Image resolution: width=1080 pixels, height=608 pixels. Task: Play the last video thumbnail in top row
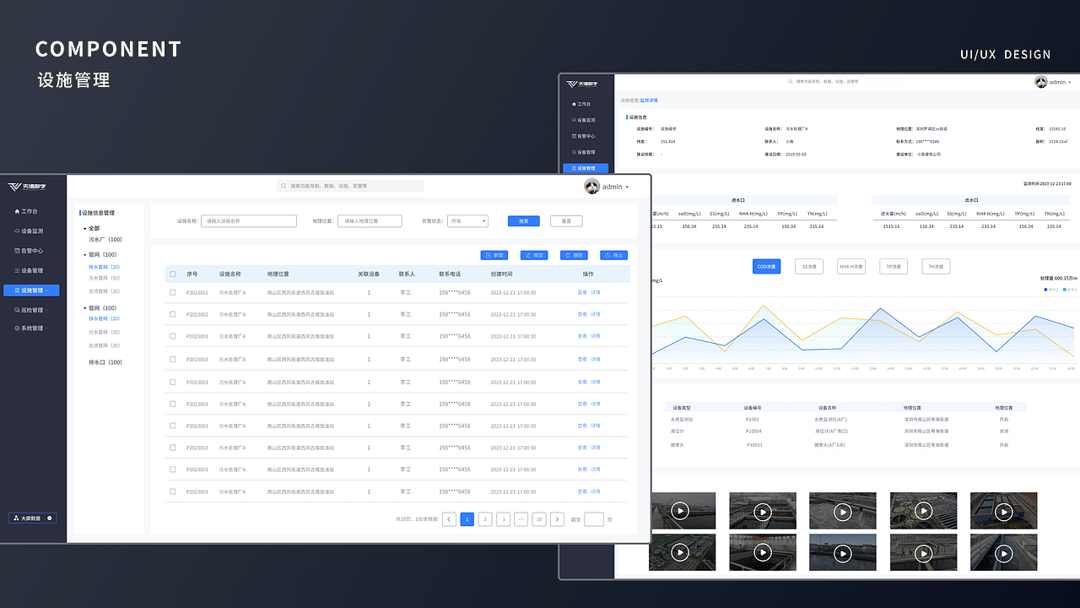(1003, 511)
